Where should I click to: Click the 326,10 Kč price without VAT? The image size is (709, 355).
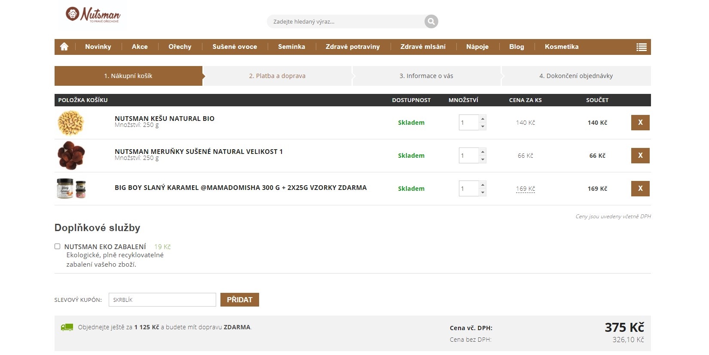[x=628, y=340]
